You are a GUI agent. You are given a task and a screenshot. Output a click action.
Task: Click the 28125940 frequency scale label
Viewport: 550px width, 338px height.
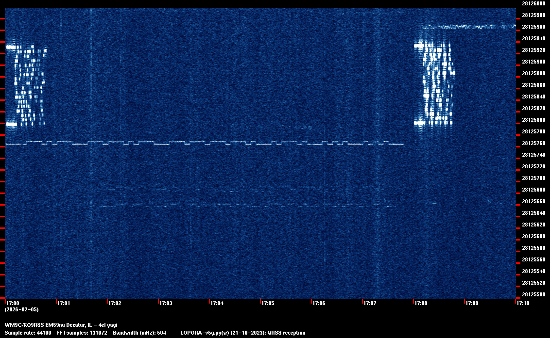pos(533,38)
